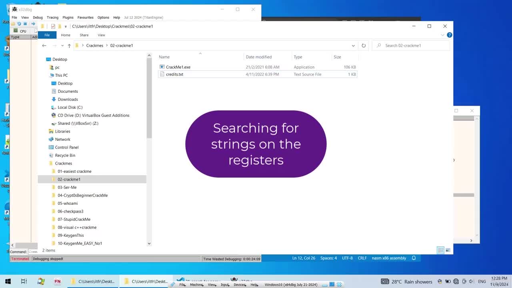Viewport: 512px width, 288px height.
Task: Click the x32dbg restart toolbar icon
Action: [19, 24]
